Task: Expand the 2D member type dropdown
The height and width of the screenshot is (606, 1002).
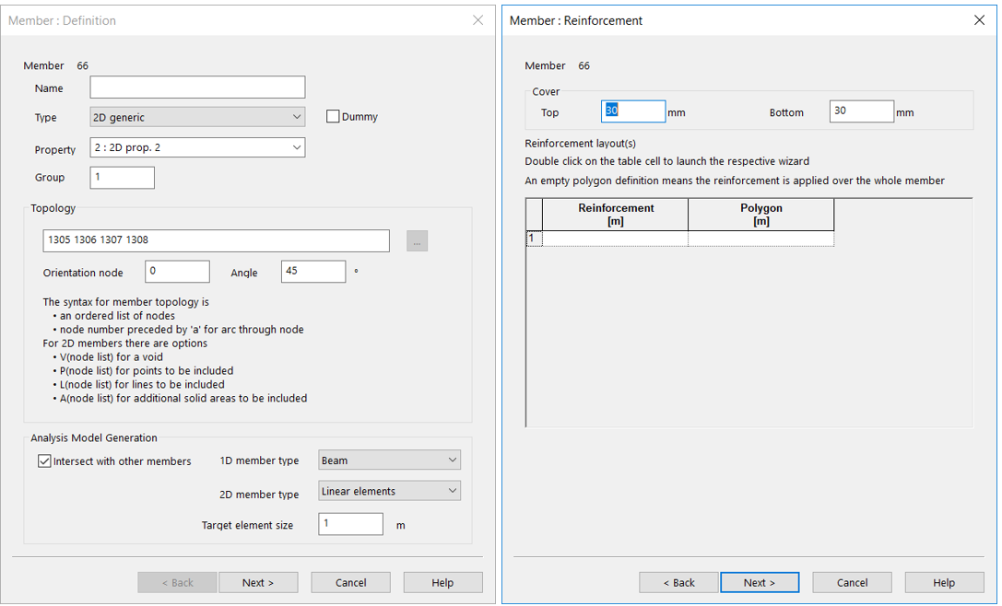Action: 389,491
